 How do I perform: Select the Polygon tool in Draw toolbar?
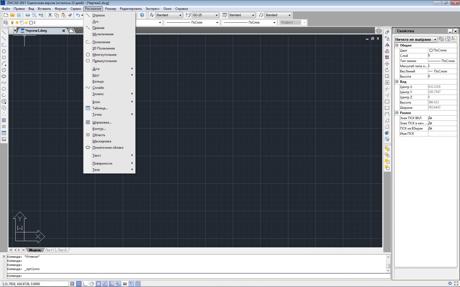coord(4,51)
